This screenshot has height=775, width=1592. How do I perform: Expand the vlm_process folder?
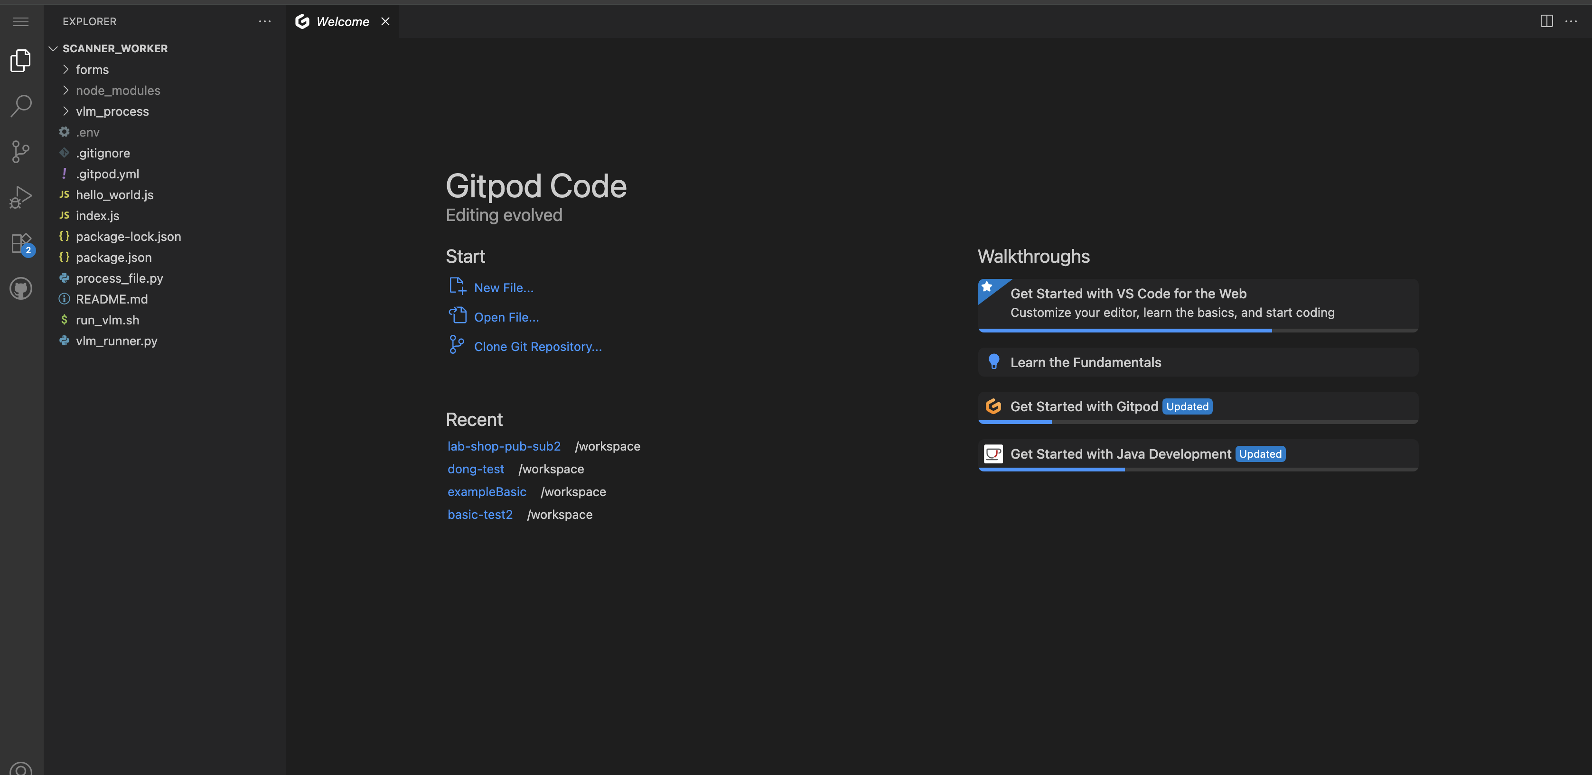(x=112, y=112)
